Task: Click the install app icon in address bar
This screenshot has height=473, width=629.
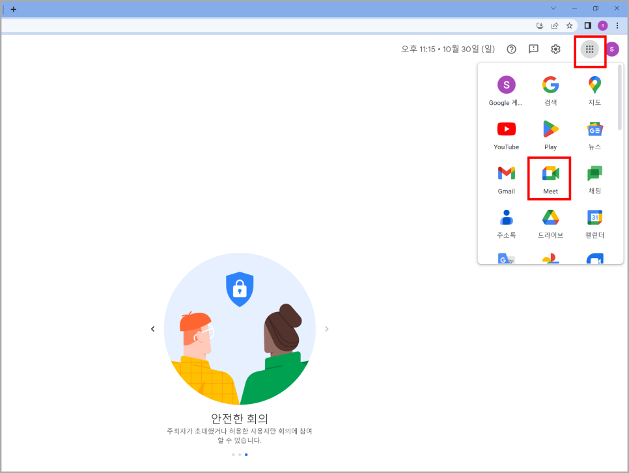Action: click(x=540, y=25)
